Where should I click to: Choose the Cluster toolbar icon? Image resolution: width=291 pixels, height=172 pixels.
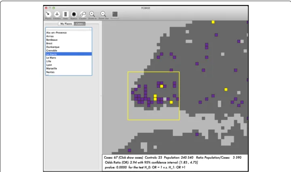click(x=83, y=14)
